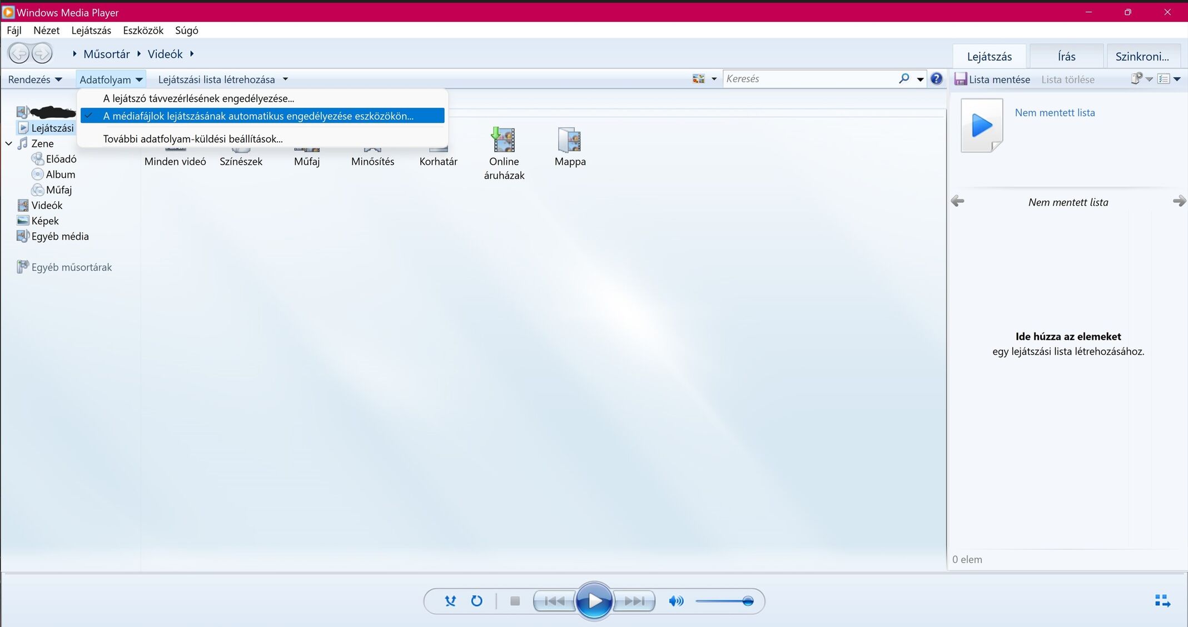
Task: Click the large Play button
Action: click(594, 601)
